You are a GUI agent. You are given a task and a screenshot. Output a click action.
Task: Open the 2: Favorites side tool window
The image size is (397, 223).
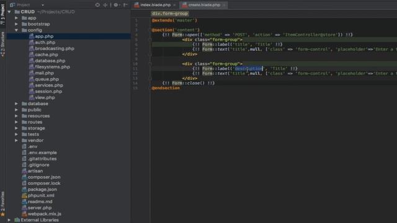[x=2, y=204]
